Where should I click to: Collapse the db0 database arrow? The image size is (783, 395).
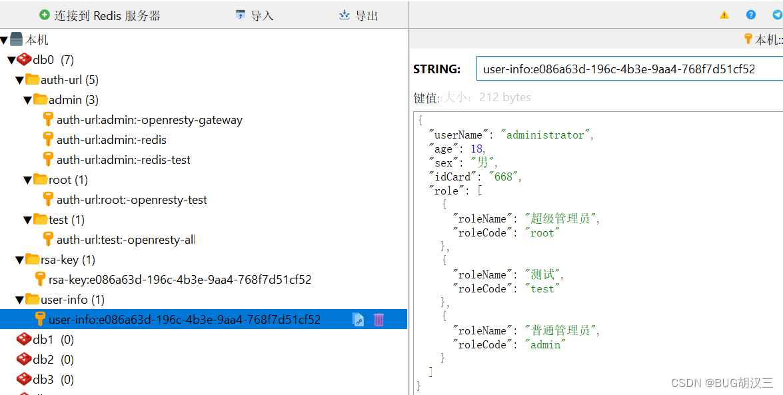[12, 60]
